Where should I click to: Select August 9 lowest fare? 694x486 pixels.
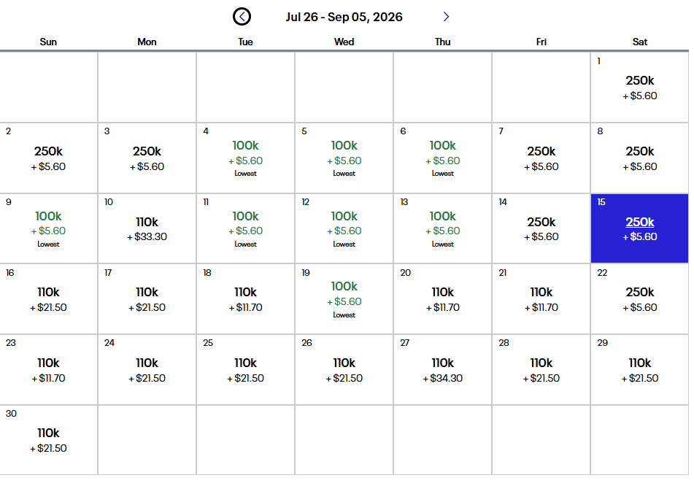(x=48, y=228)
